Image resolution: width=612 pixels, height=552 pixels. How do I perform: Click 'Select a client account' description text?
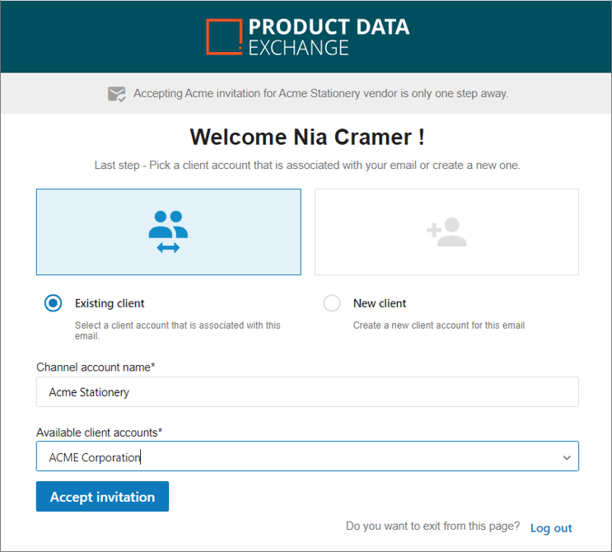point(178,330)
